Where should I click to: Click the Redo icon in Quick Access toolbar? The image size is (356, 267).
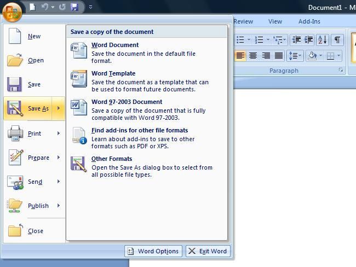[62, 7]
